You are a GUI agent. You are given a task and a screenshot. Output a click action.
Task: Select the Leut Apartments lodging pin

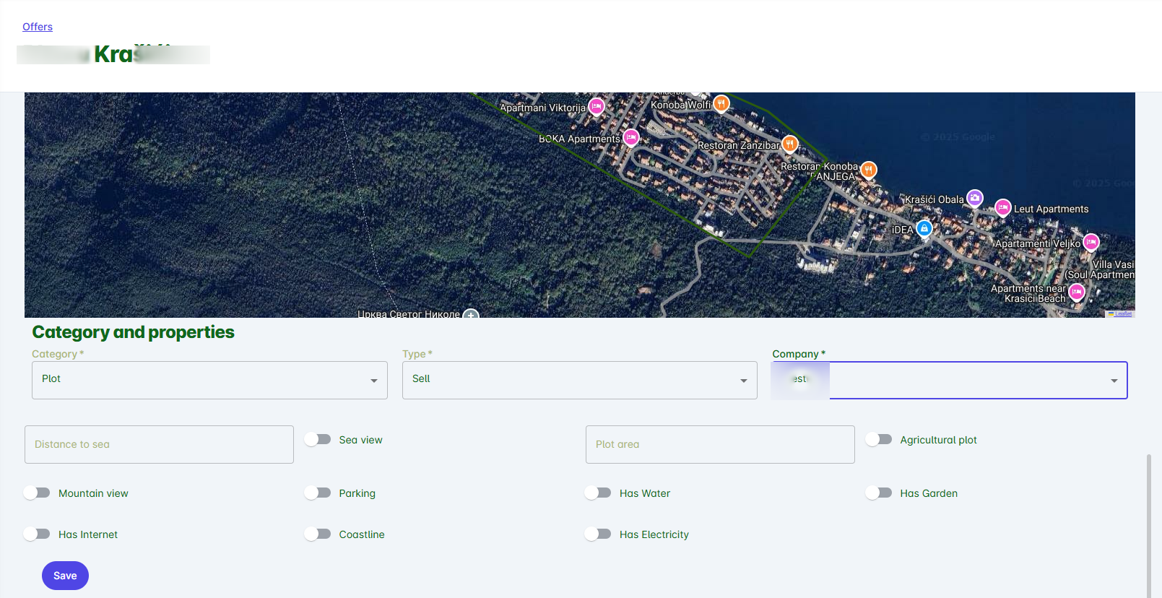[x=1003, y=207]
